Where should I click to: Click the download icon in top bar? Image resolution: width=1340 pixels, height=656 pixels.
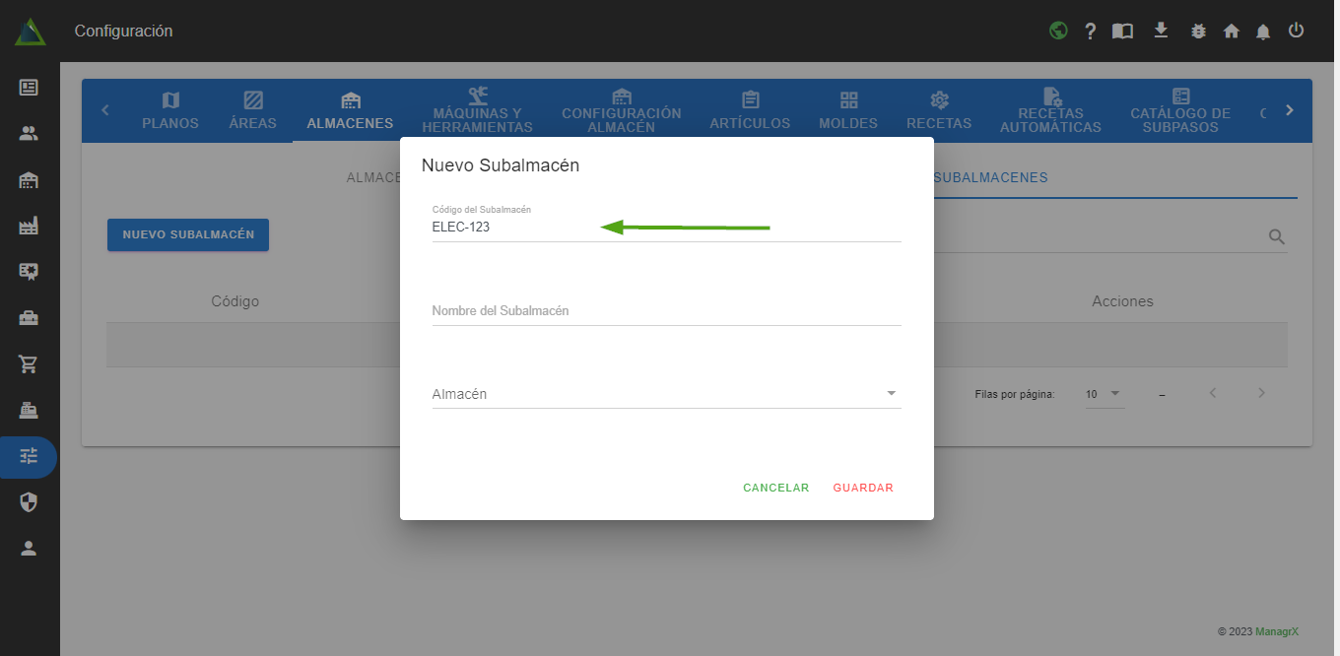pyautogui.click(x=1162, y=31)
